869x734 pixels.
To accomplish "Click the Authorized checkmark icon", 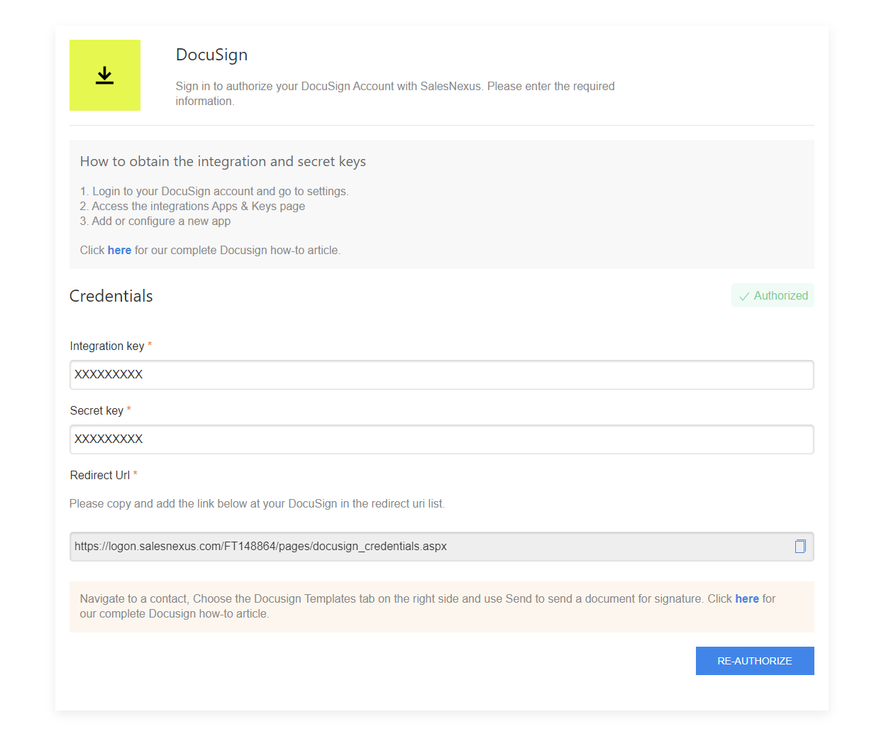I will click(x=744, y=296).
